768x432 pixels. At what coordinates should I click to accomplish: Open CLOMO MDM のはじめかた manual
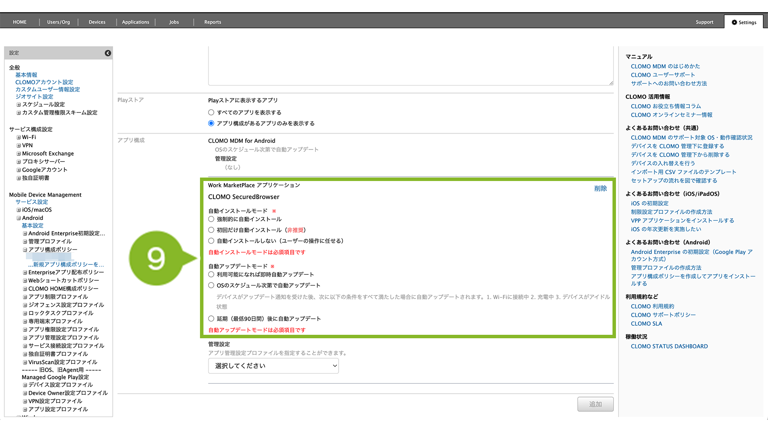point(665,66)
